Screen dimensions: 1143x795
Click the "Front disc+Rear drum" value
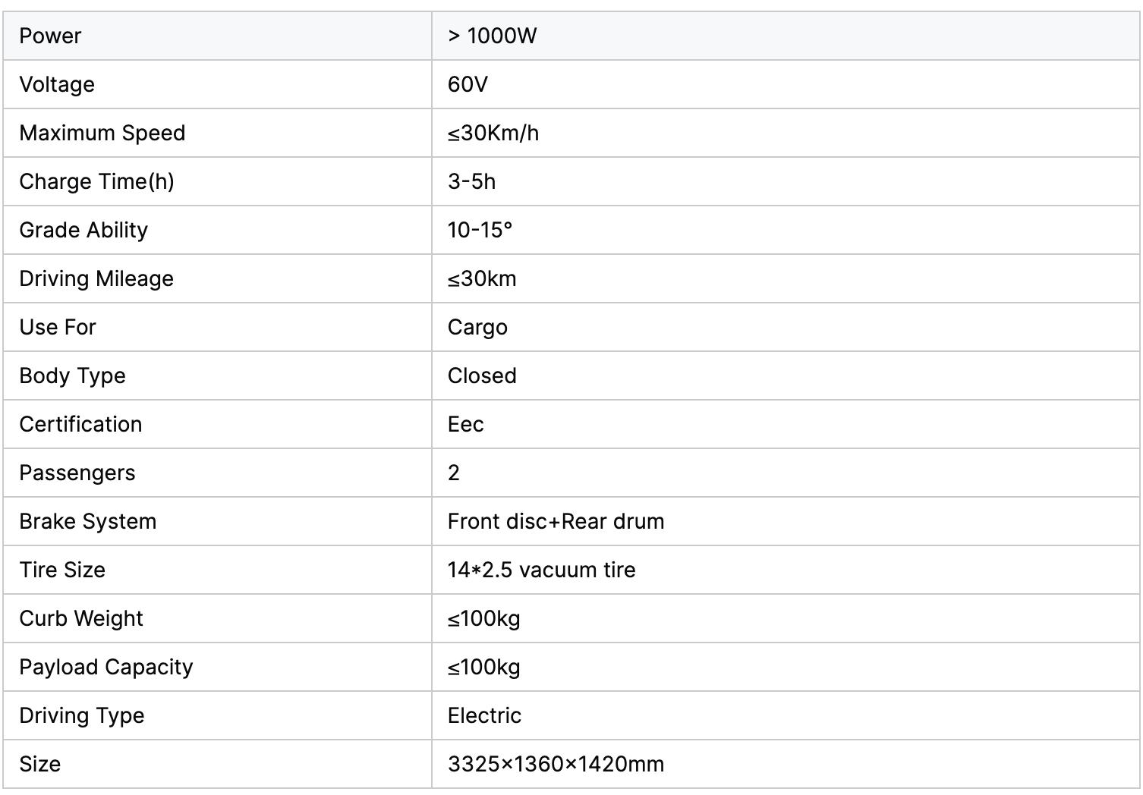pyautogui.click(x=556, y=521)
